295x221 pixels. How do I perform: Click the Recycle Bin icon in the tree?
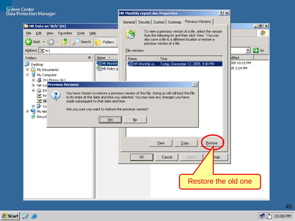[33, 117]
